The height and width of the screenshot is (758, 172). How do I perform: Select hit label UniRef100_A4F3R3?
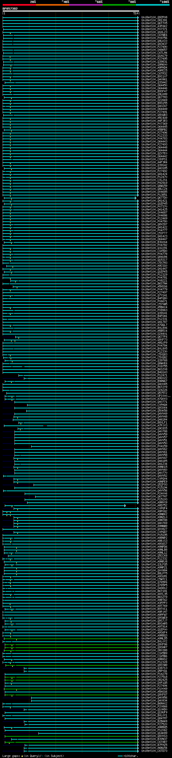[154, 121]
